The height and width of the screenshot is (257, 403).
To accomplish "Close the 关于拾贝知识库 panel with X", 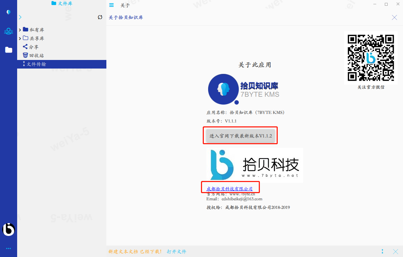I will pyautogui.click(x=394, y=17).
